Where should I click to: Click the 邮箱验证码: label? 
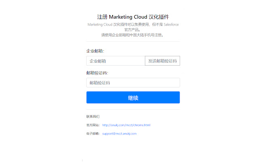[x=97, y=73]
